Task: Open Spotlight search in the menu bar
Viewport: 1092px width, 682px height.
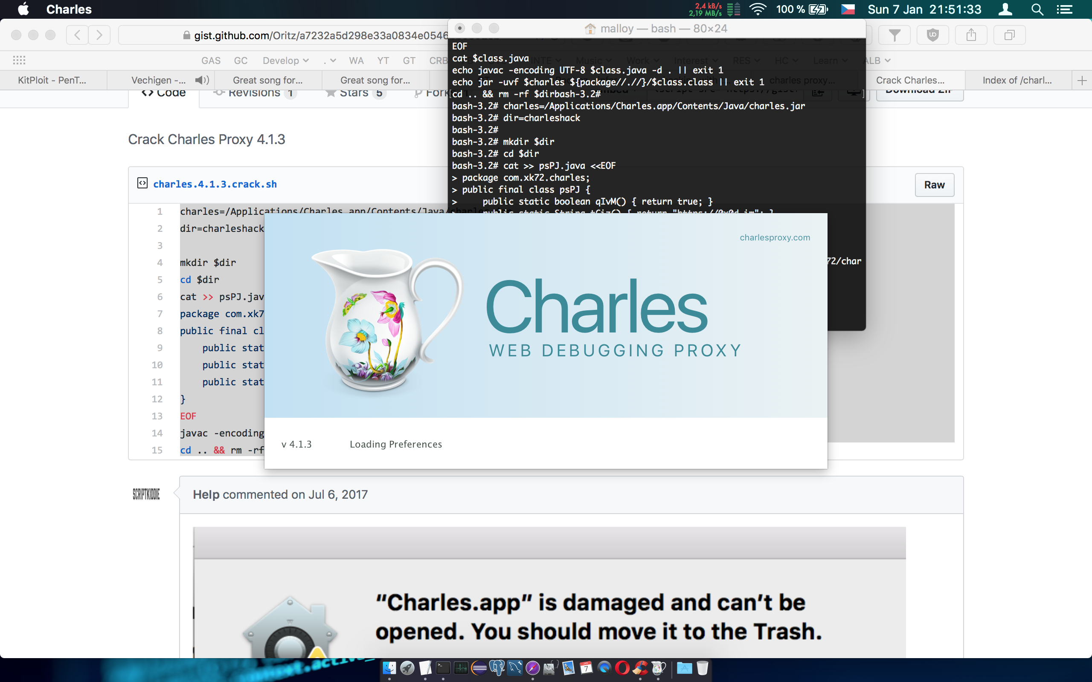Action: pos(1037,9)
